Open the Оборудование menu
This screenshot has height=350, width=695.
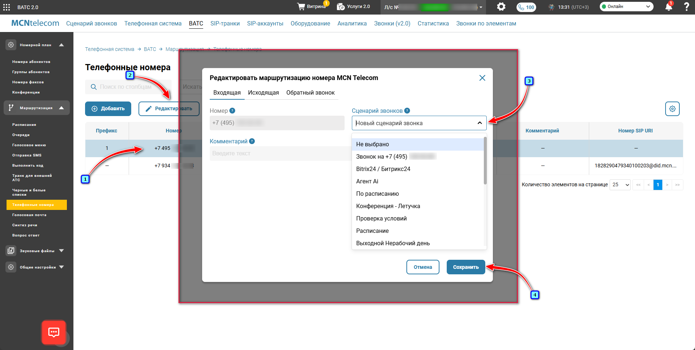pos(310,23)
